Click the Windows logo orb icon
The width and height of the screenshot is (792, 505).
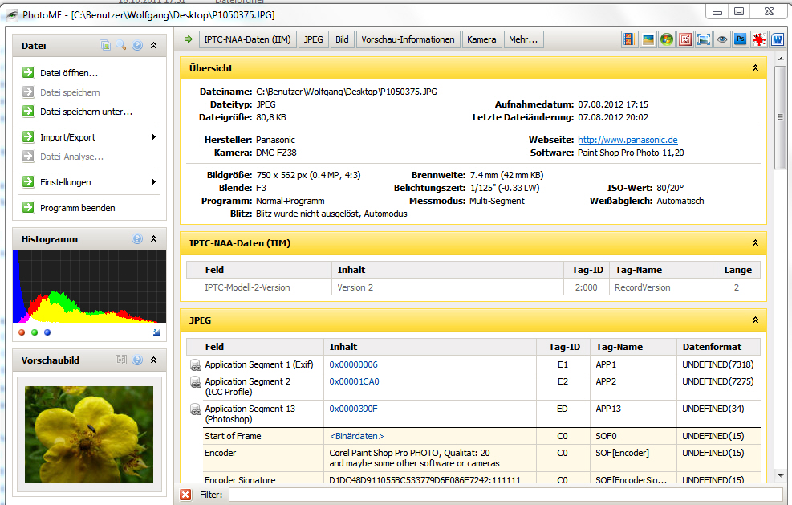pyautogui.click(x=667, y=39)
